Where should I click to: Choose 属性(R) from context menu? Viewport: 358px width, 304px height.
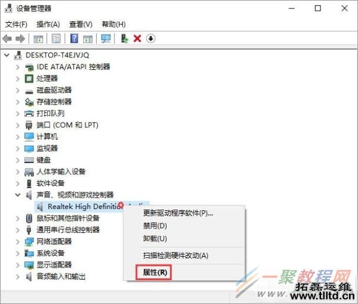(155, 272)
